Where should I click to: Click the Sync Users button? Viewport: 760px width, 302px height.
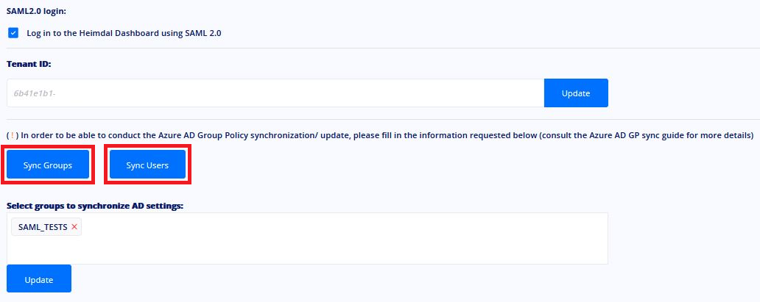[x=147, y=165]
